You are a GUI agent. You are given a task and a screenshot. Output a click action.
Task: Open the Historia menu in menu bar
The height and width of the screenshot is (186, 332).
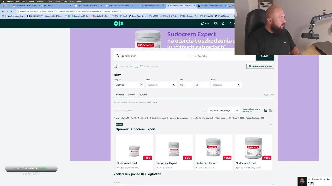40,1
